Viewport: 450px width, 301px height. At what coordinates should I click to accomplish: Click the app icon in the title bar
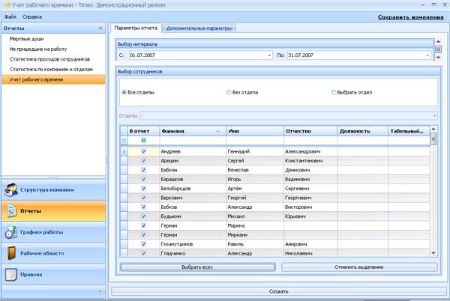7,5
